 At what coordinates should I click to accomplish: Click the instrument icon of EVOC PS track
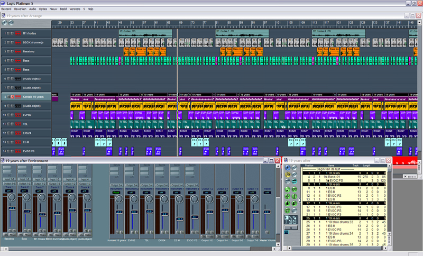coord(18,151)
